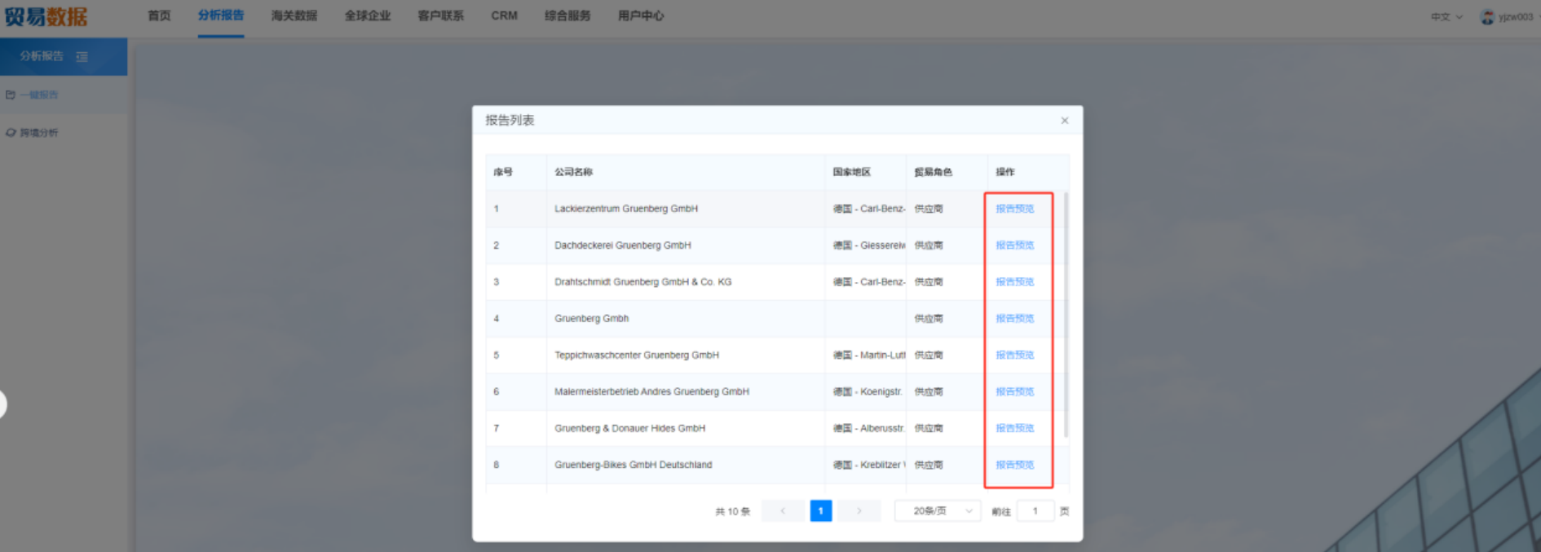
Task: Click 报告预览 for Gruenberg & Donauer Hides GmbH
Action: coord(1015,428)
